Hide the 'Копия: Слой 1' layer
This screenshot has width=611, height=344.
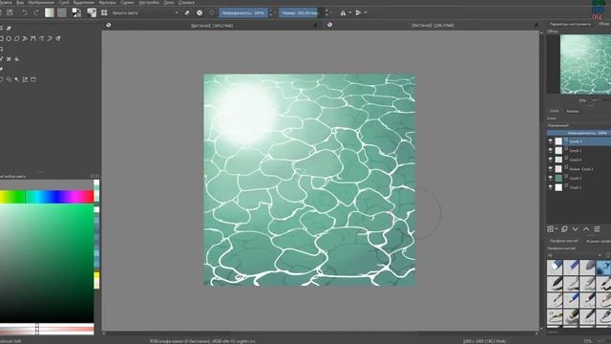[x=550, y=169]
